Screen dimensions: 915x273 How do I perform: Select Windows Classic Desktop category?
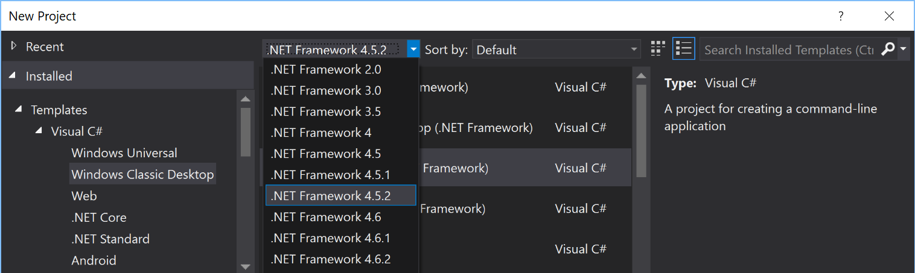point(142,175)
